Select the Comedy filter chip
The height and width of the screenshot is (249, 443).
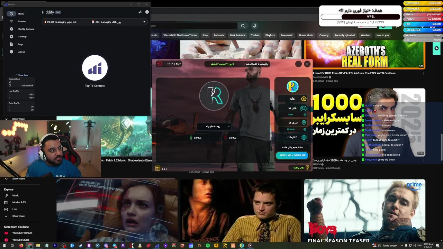point(324,35)
